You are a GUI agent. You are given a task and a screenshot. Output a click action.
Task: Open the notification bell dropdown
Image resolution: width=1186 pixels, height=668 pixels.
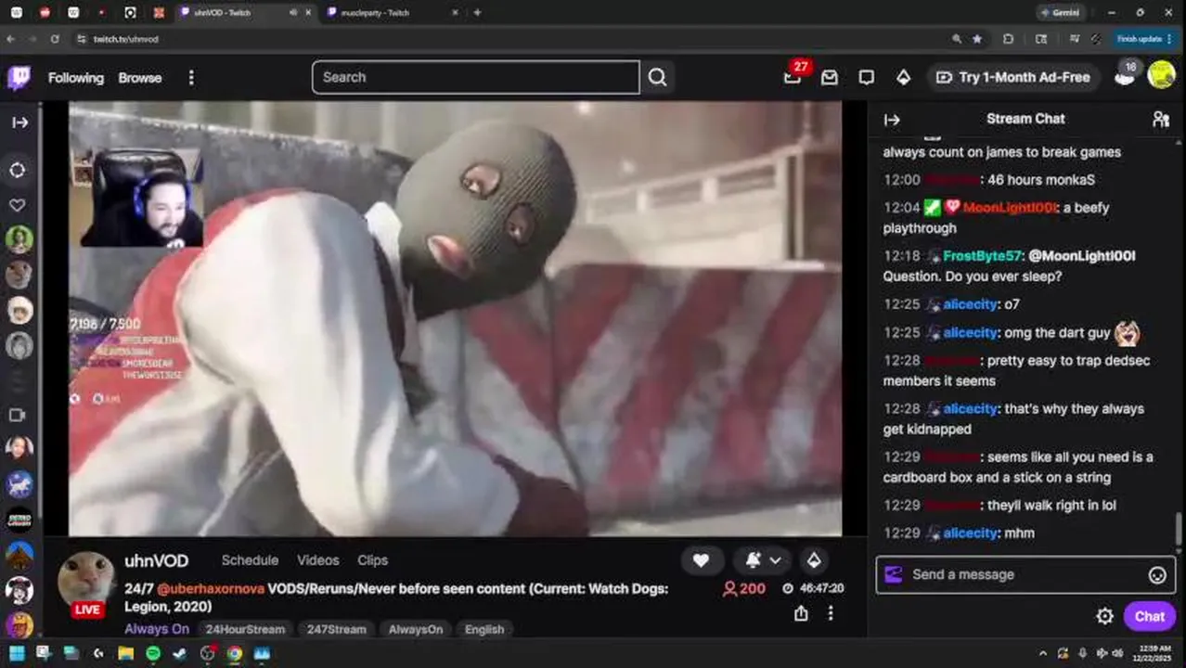coord(763,560)
